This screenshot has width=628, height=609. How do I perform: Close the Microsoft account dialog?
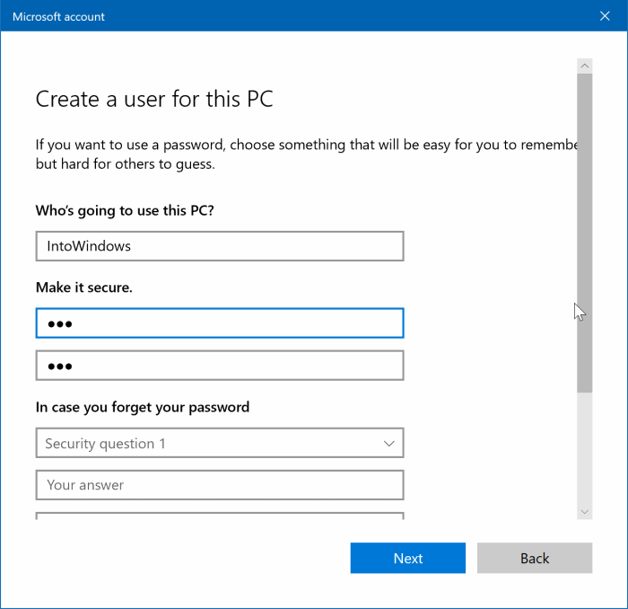[x=605, y=16]
